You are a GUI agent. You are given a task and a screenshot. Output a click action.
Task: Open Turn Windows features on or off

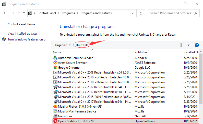(27, 41)
